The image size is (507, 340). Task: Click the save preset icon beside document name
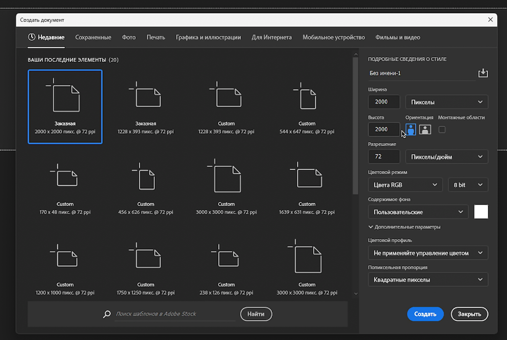(483, 73)
